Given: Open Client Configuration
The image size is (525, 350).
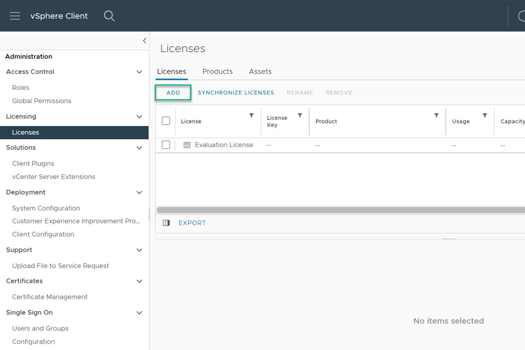Looking at the screenshot, I should coord(43,235).
